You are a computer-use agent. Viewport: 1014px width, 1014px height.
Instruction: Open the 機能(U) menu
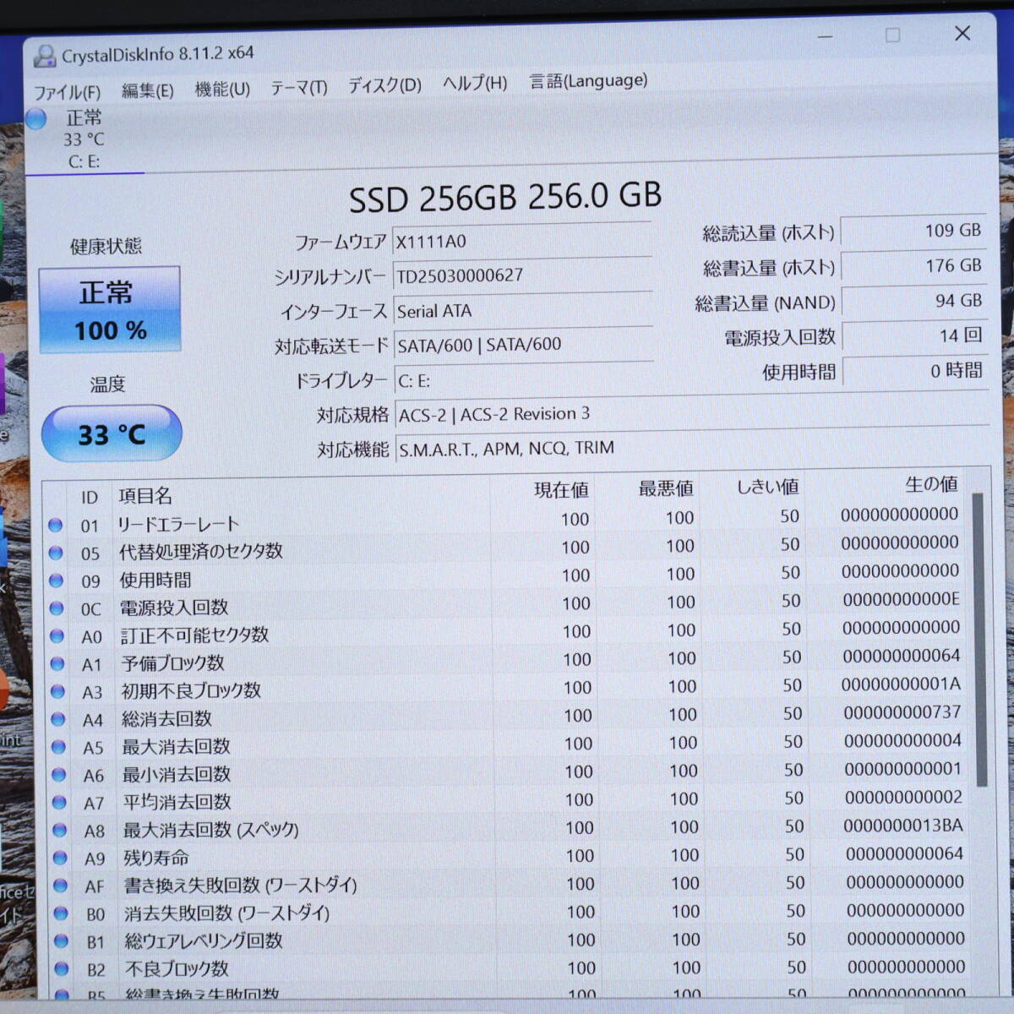(222, 88)
